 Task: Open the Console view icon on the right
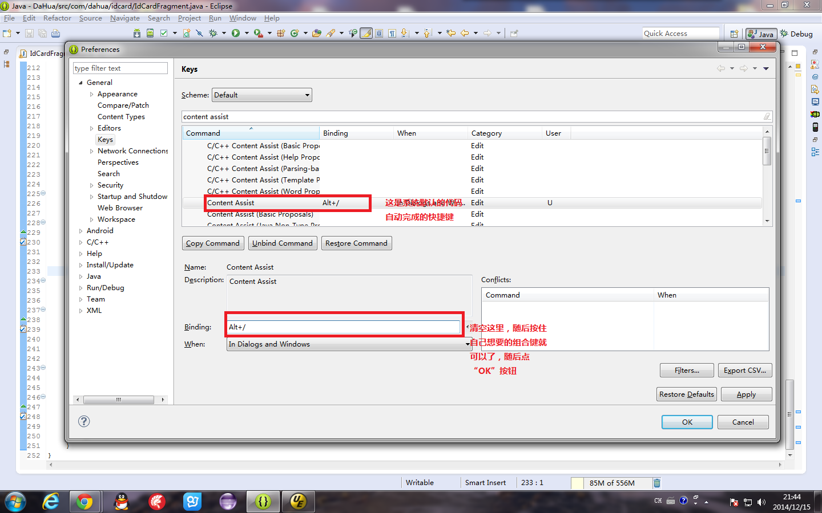tap(815, 101)
